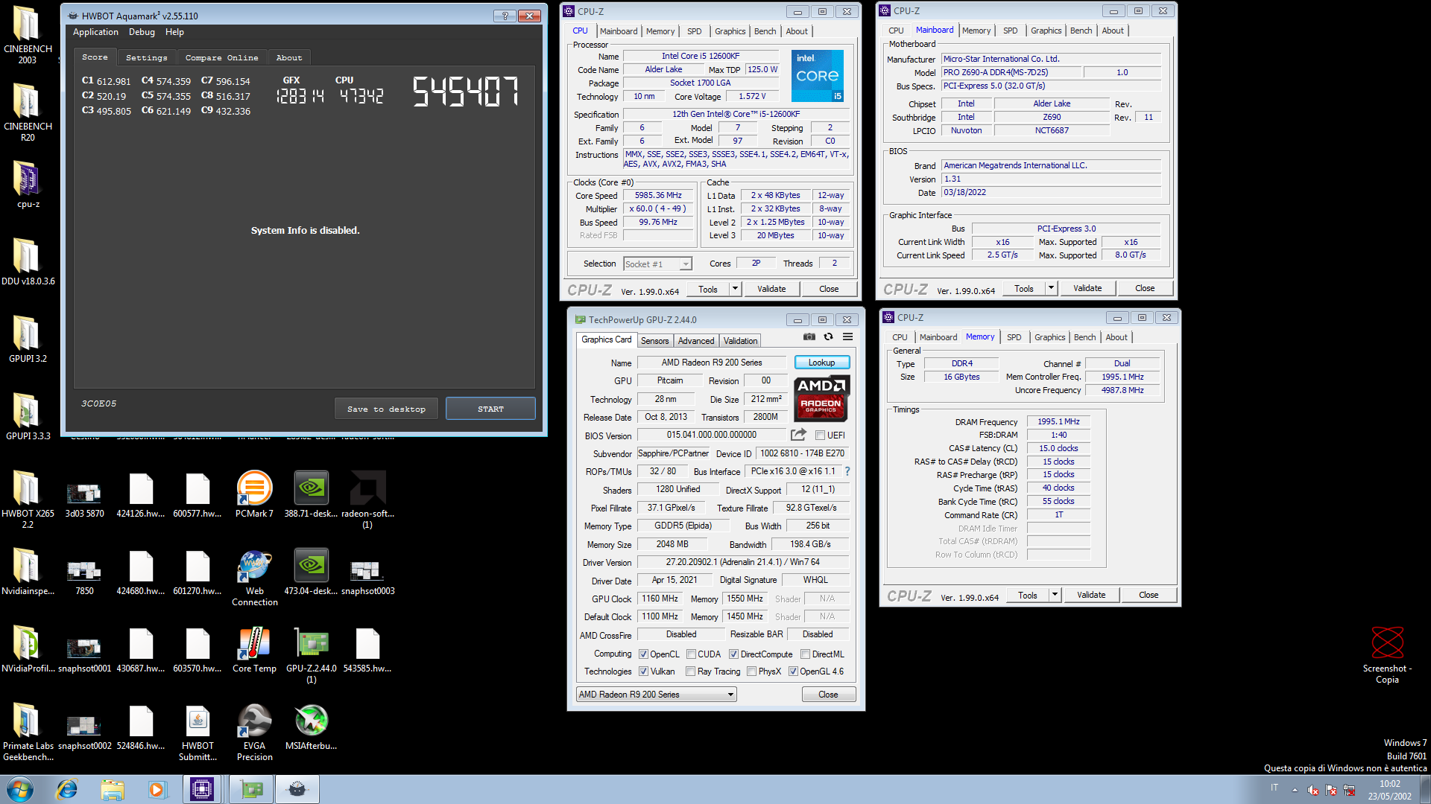
Task: Click the CPU-Z taskbar button
Action: tap(202, 789)
